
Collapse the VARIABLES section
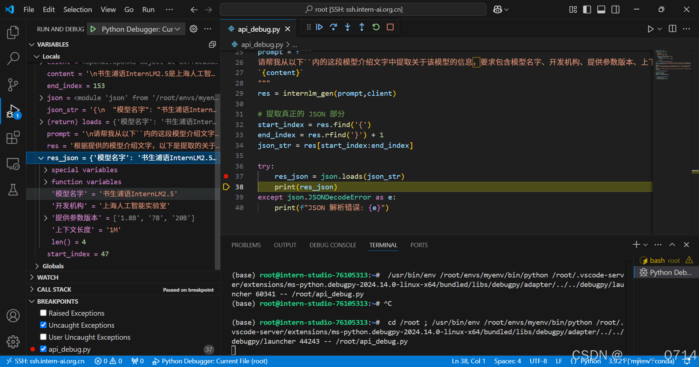click(32, 44)
